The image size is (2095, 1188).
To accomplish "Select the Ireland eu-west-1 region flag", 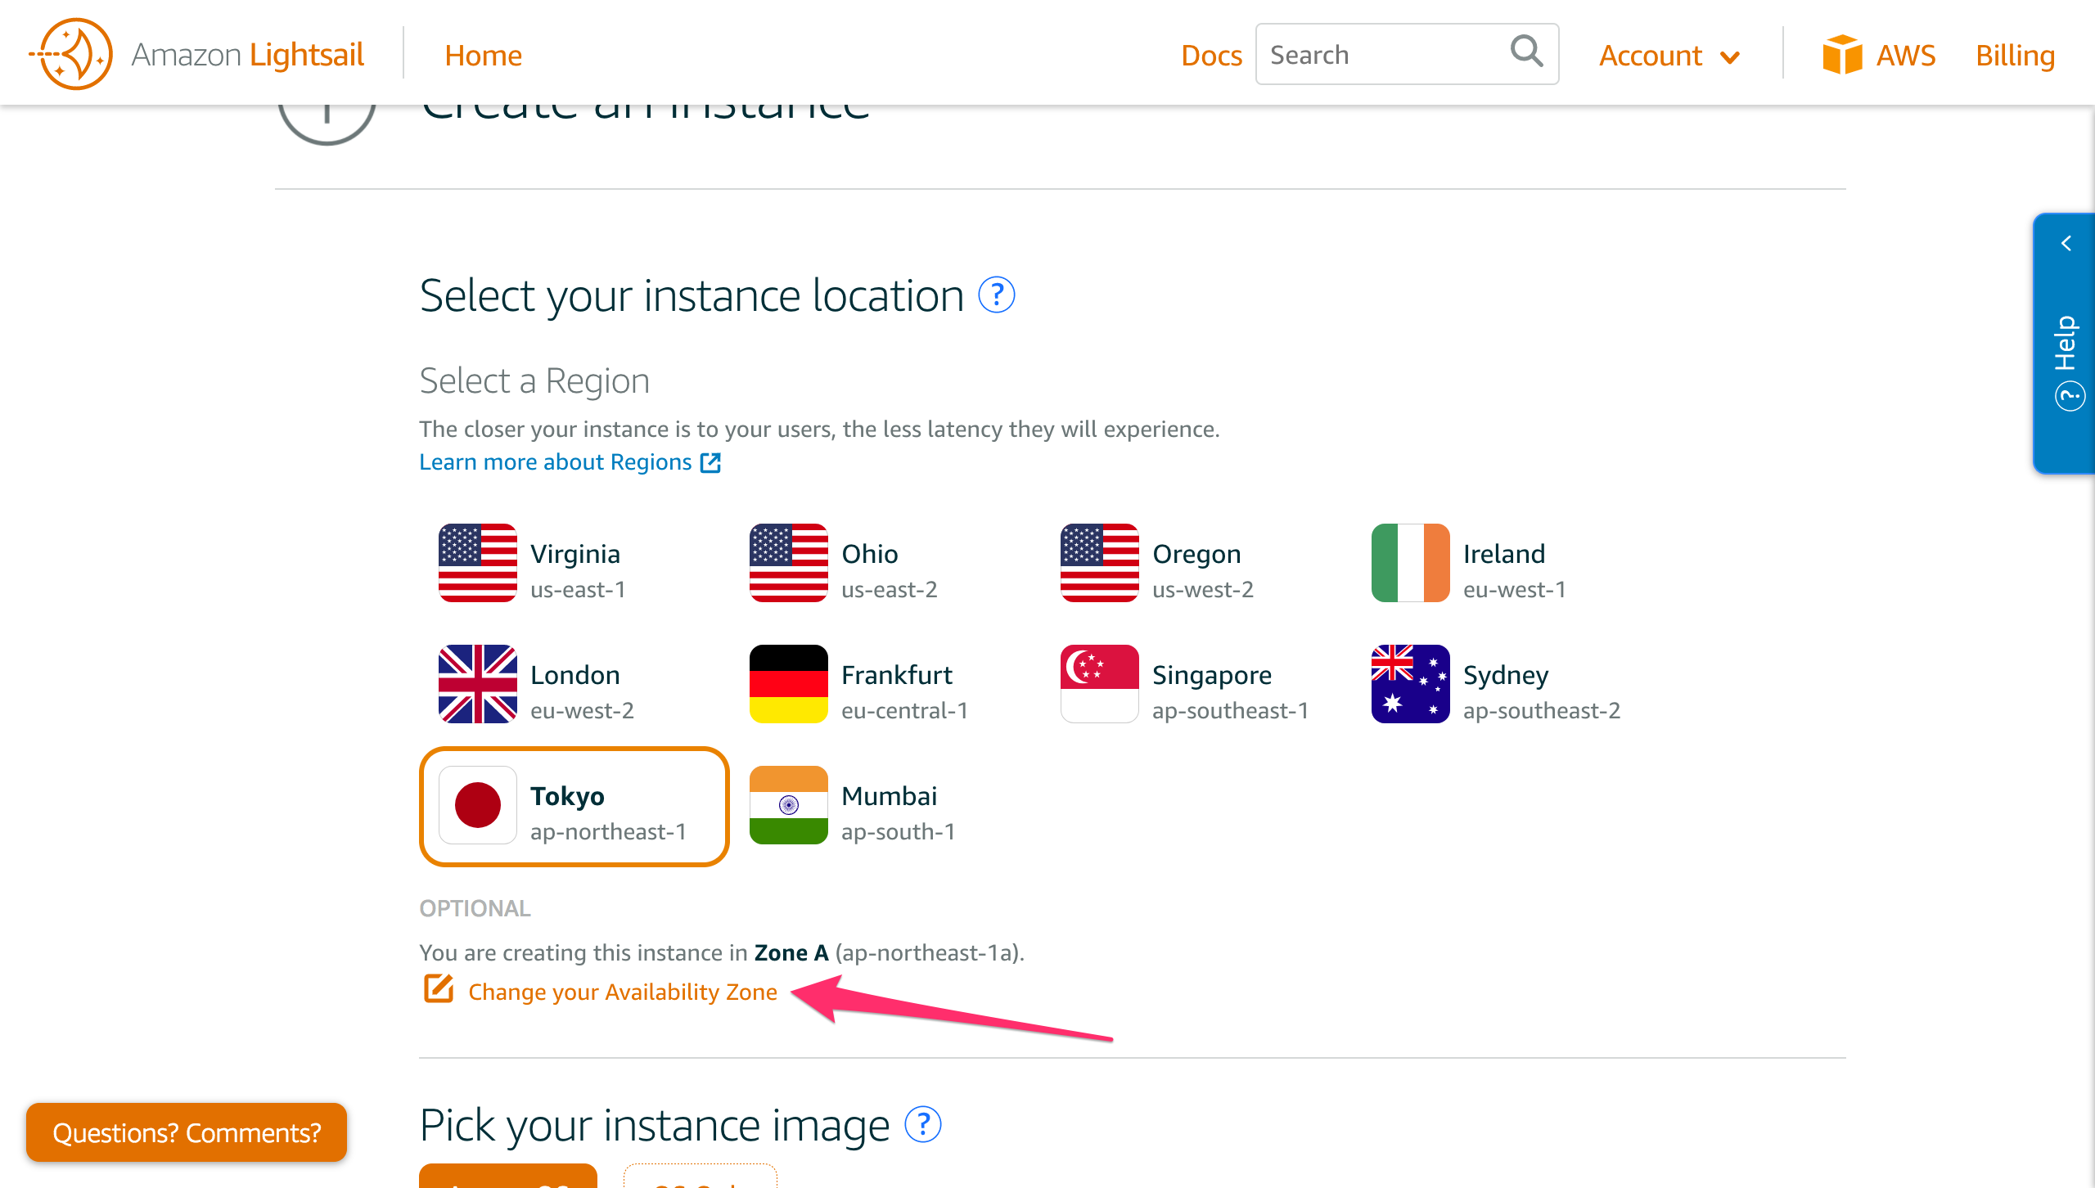I will tap(1411, 563).
